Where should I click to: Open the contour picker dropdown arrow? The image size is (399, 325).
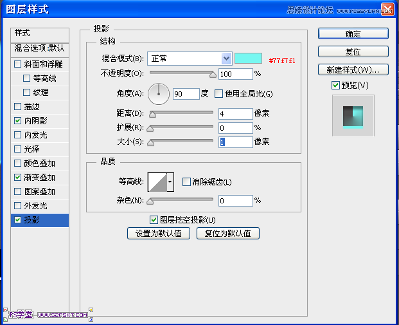[170, 181]
